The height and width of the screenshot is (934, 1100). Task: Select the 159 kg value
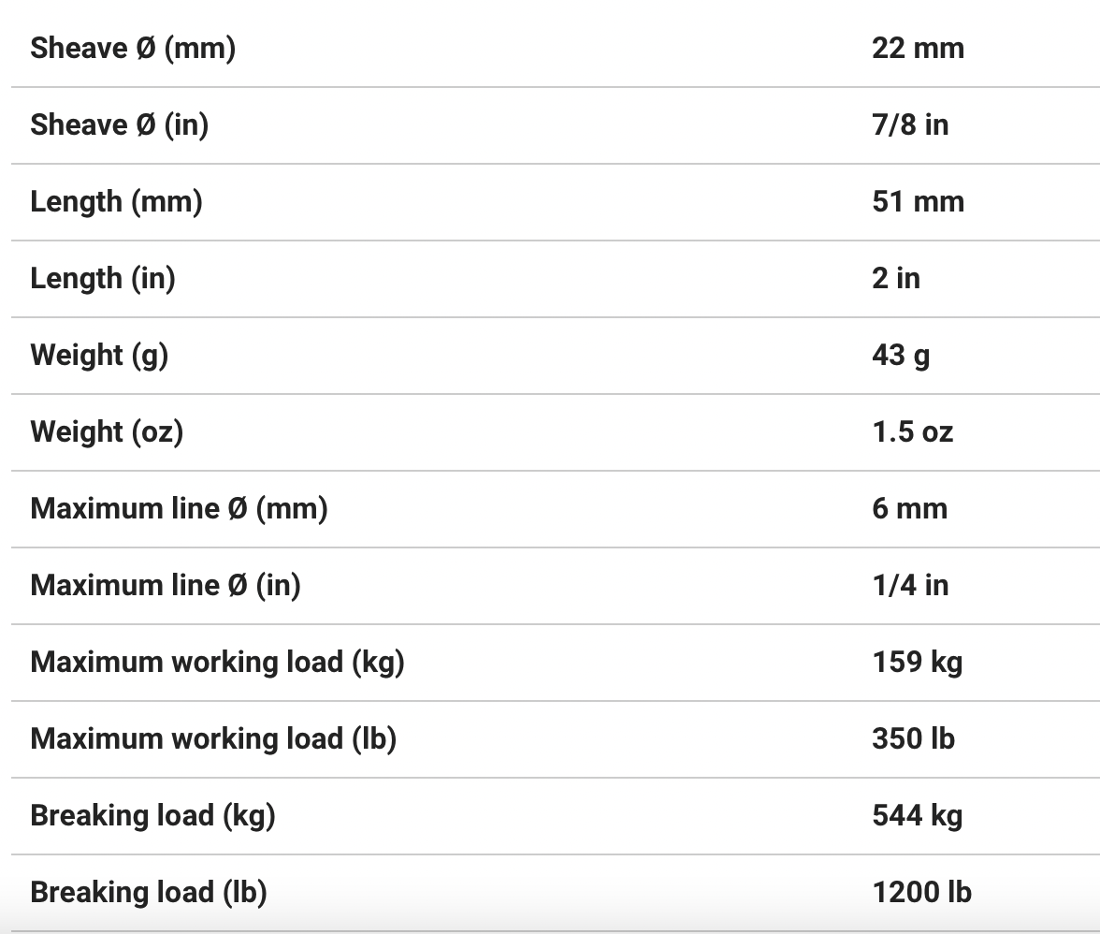[917, 662]
